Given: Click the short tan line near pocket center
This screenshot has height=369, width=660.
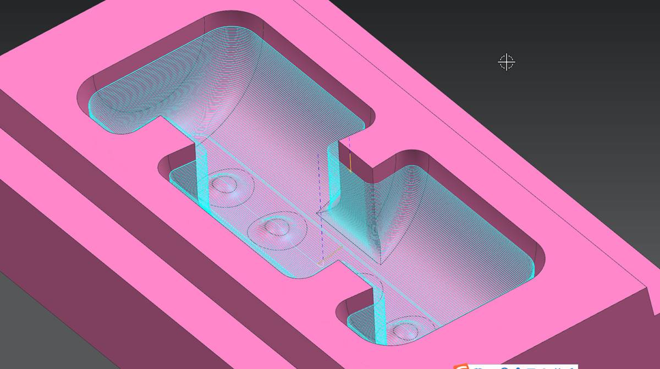Looking at the screenshot, I should coord(332,255).
